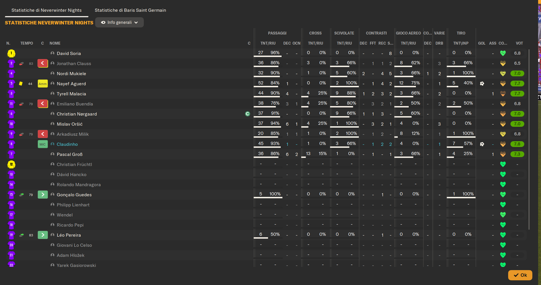Image resolution: width=541 pixels, height=285 pixels.
Task: Click the goal ball icon in Claudinho's row
Action: [482, 144]
